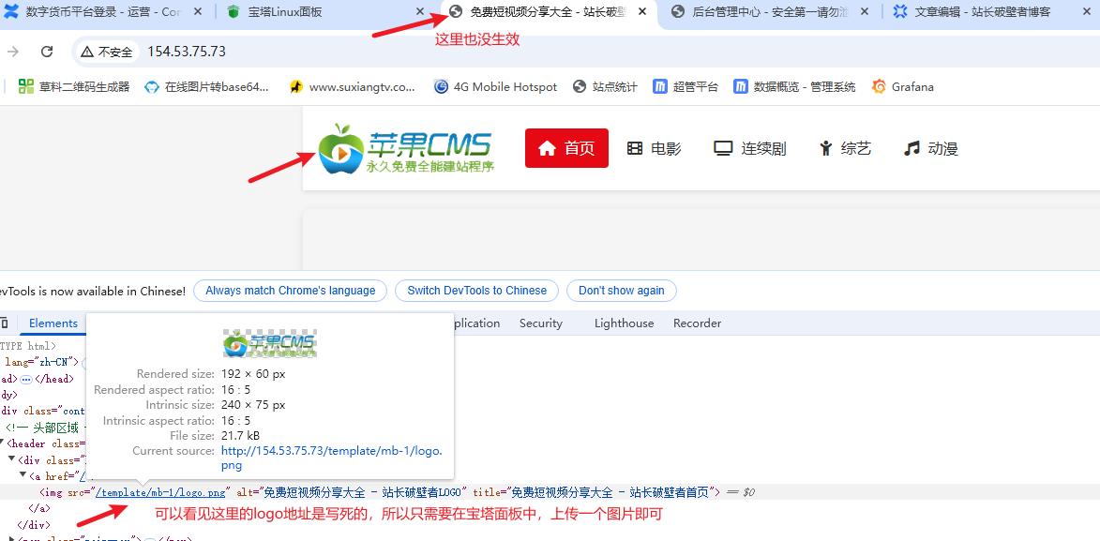Toggle the DevTools device toolbar icon
This screenshot has height=541, width=1100.
click(x=4, y=323)
